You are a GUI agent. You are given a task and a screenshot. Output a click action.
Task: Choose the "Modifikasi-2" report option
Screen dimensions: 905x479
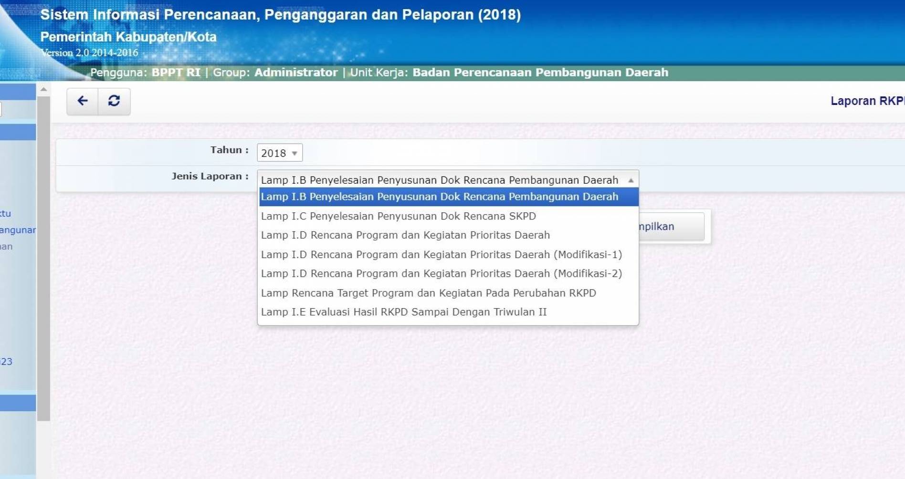coord(442,273)
